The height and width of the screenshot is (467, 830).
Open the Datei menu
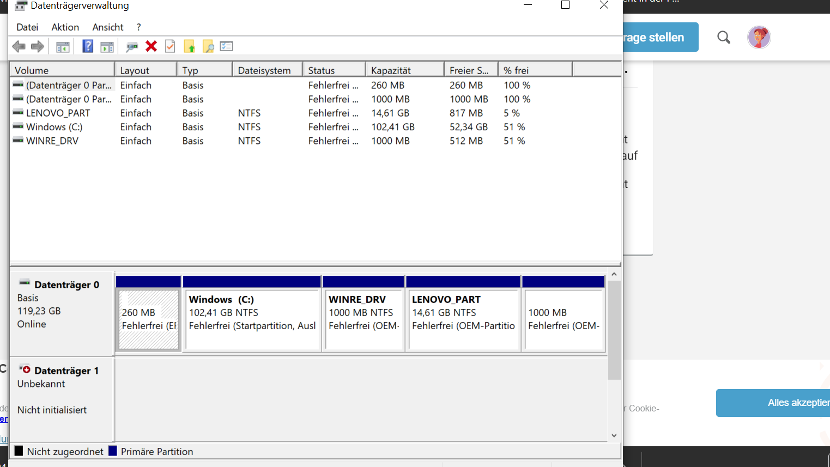point(27,27)
